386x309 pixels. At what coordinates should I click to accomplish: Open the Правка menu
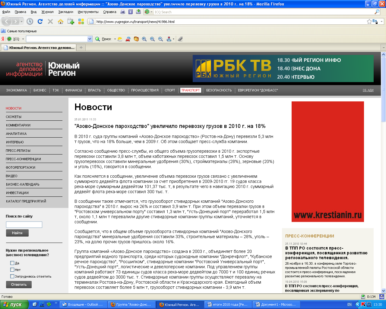[x=20, y=12]
